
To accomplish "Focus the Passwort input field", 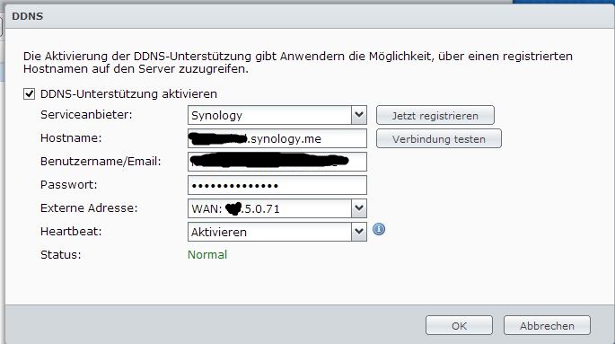I will point(277,185).
